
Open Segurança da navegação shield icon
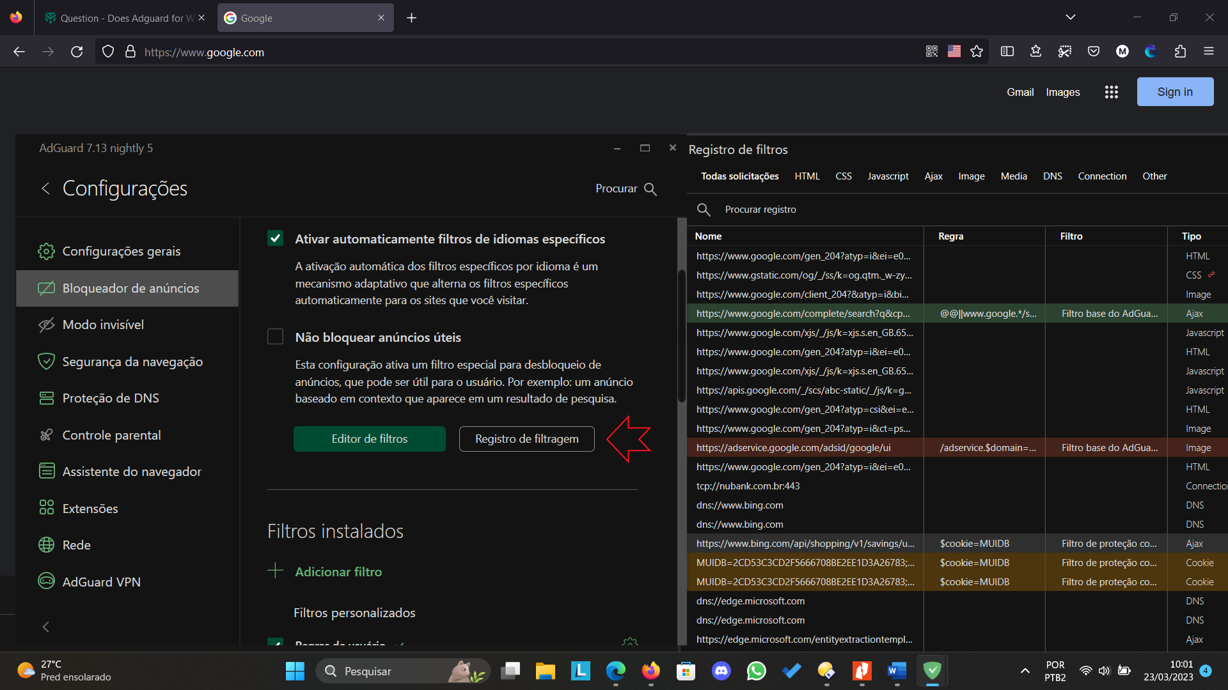click(x=46, y=362)
